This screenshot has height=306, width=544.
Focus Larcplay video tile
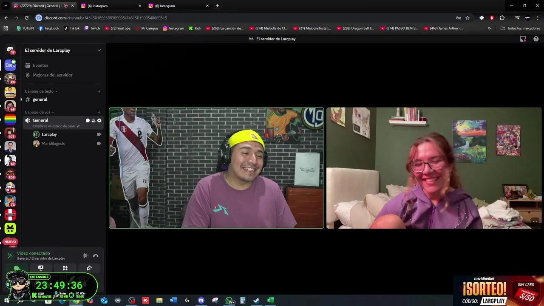[x=216, y=168]
